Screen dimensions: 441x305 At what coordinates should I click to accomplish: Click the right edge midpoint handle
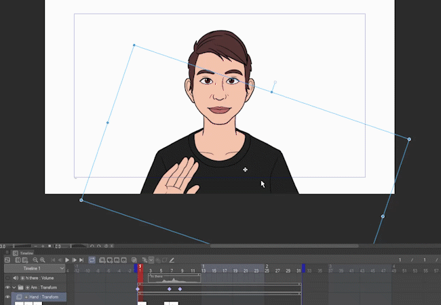point(383,216)
